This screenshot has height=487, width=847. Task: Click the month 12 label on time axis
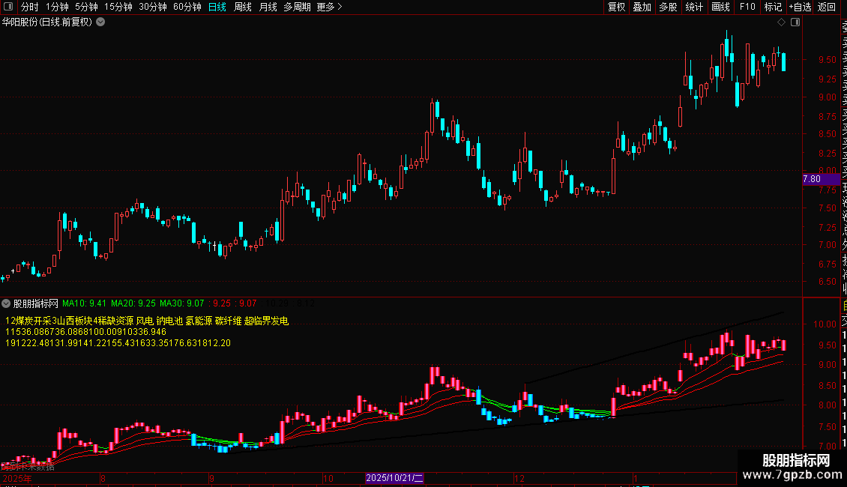pyautogui.click(x=519, y=478)
